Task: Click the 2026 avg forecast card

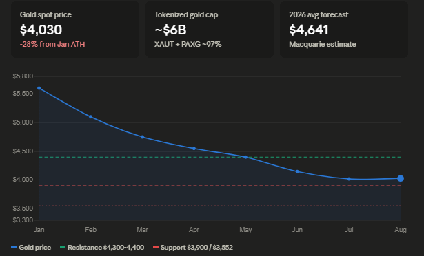Action: click(344, 30)
